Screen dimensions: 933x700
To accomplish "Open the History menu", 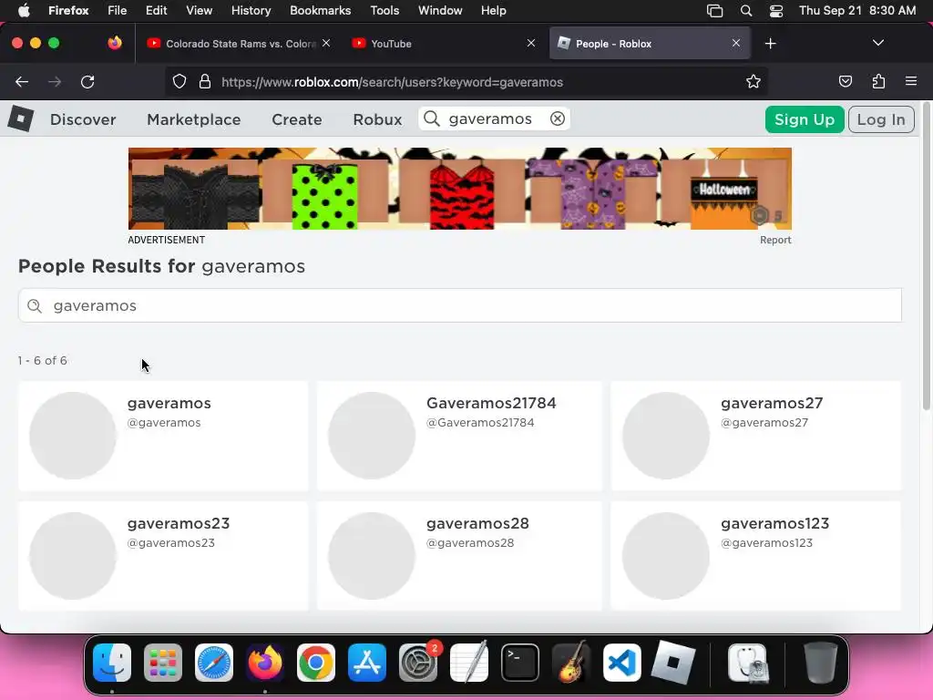I will pyautogui.click(x=251, y=11).
